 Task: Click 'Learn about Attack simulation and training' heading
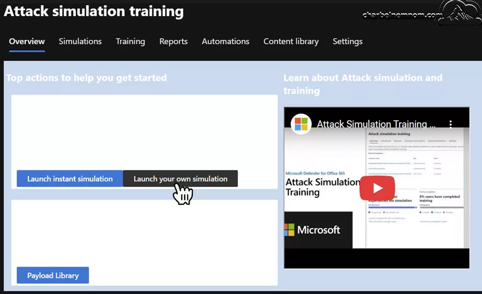point(363,84)
